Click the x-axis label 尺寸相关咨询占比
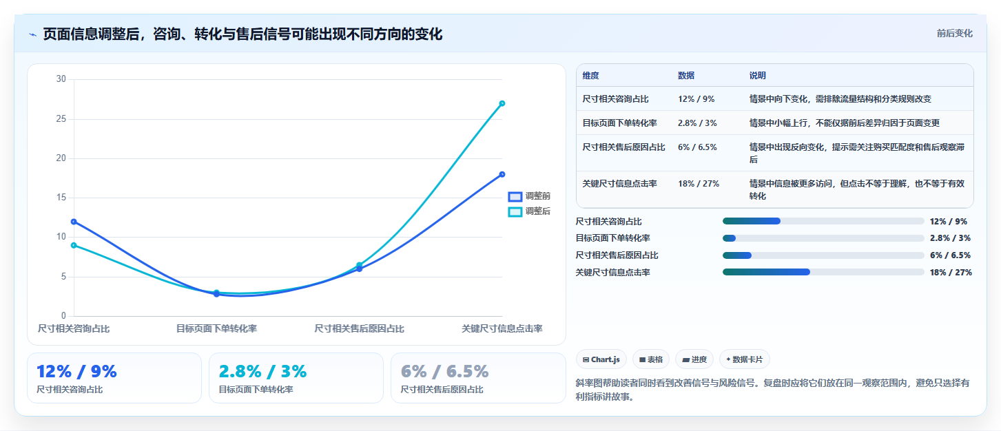 pyautogui.click(x=74, y=329)
